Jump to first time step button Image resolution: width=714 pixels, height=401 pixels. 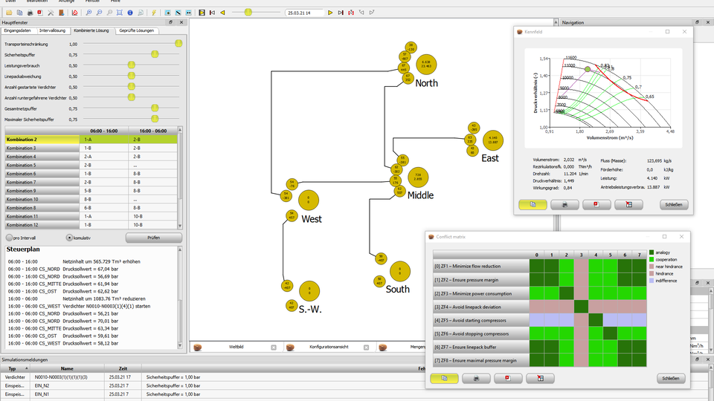[212, 13]
